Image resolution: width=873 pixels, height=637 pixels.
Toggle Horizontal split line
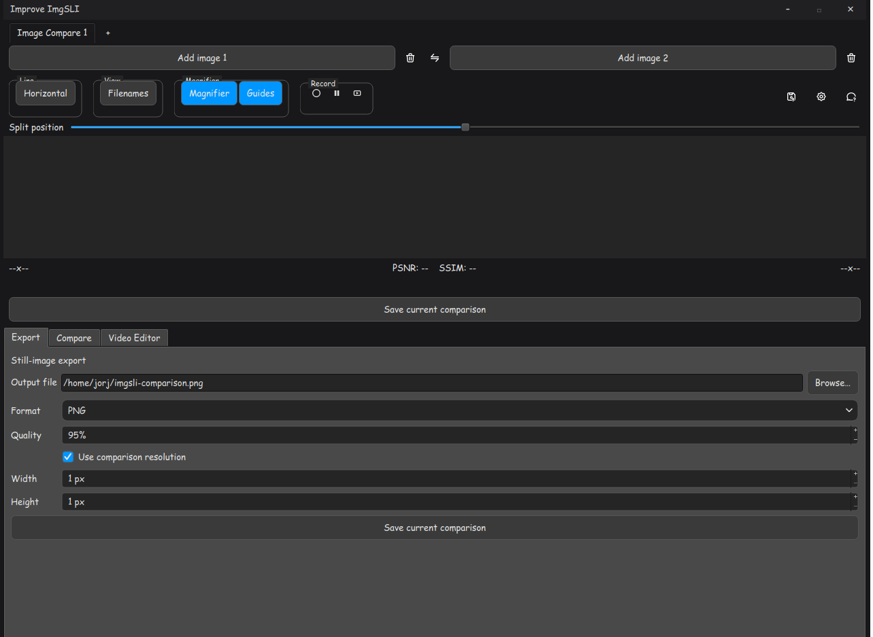click(46, 93)
